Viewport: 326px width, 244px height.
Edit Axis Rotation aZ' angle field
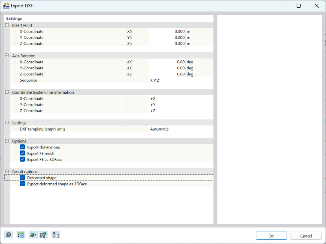coord(167,74)
